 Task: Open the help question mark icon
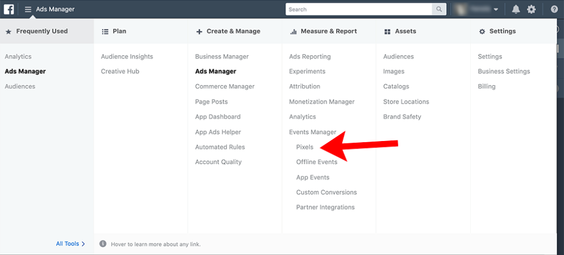click(x=554, y=9)
